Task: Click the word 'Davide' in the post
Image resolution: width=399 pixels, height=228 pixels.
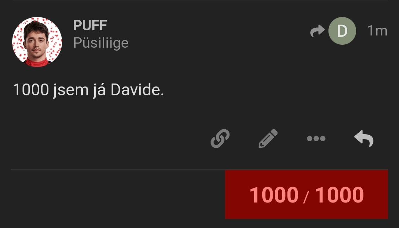Action: coord(135,90)
